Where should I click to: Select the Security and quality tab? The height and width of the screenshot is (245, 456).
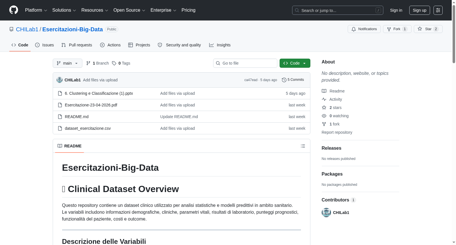179,45
